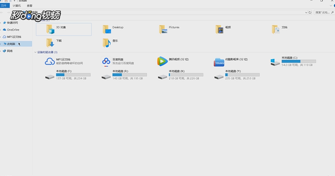
Task: Click the subtitle under WPS云文档 tile
Action: pyautogui.click(x=69, y=63)
